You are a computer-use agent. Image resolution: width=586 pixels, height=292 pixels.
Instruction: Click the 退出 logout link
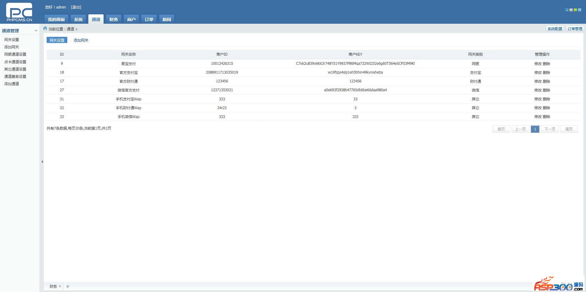pos(76,7)
